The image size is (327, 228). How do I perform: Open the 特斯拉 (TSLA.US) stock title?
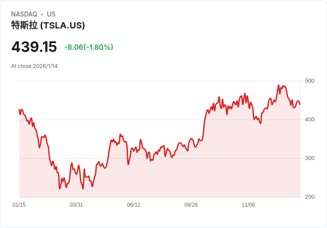[48, 25]
